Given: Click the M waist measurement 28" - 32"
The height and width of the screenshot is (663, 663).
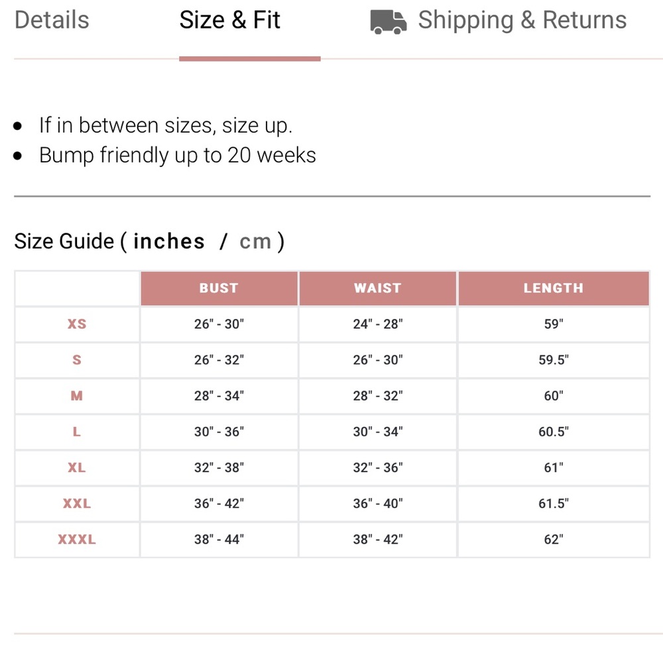Looking at the screenshot, I should (378, 396).
